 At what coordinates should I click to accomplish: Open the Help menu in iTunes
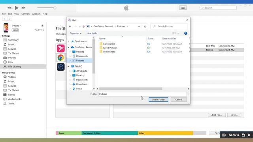click(x=45, y=14)
